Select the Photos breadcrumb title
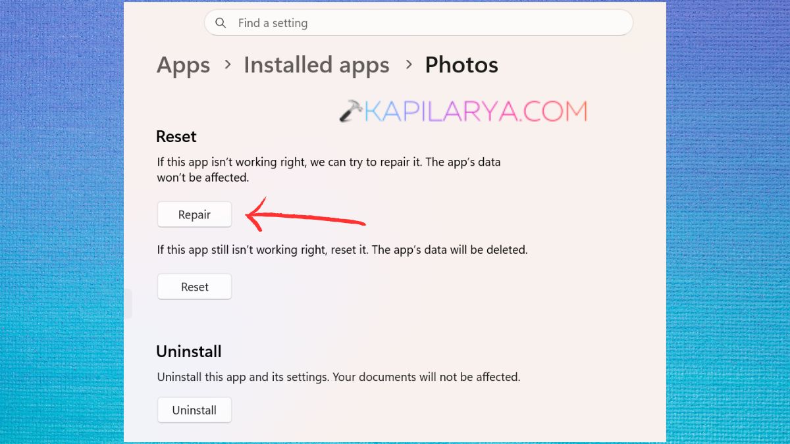The width and height of the screenshot is (790, 444). [461, 65]
